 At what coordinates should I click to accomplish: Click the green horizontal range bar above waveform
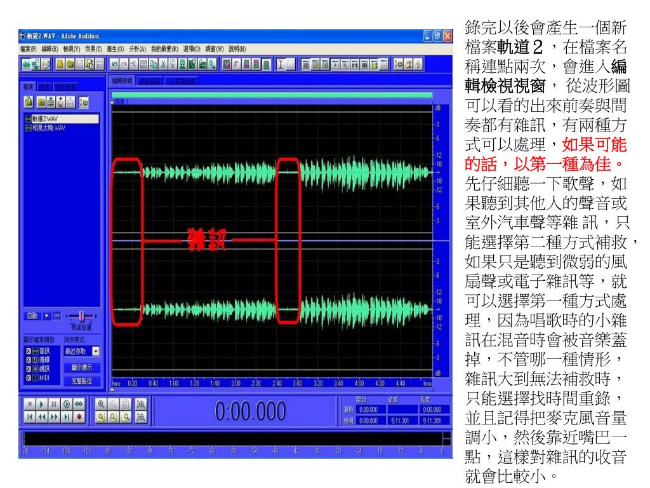pyautogui.click(x=272, y=95)
